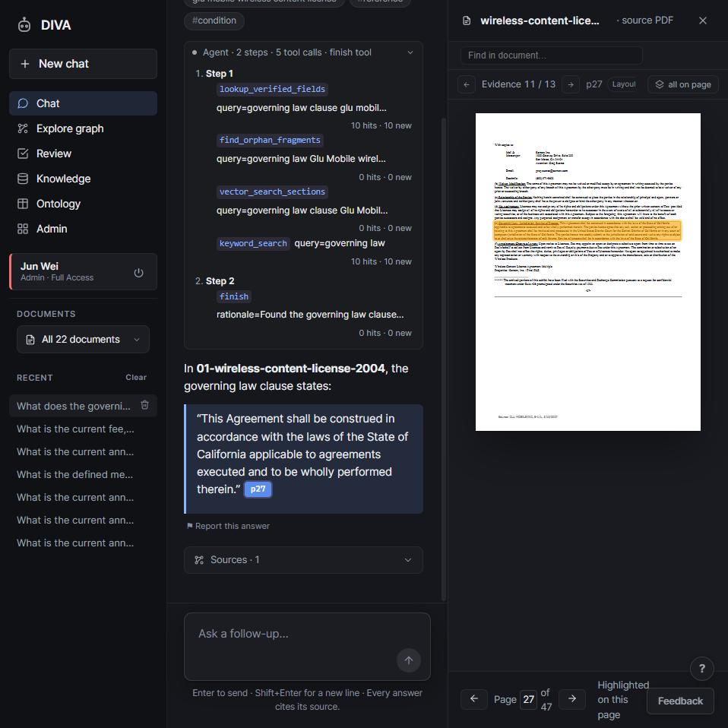
Task: Open the Feedback form
Action: (x=680, y=701)
